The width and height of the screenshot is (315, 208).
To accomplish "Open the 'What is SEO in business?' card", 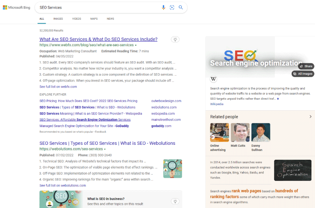I will point(111,199).
